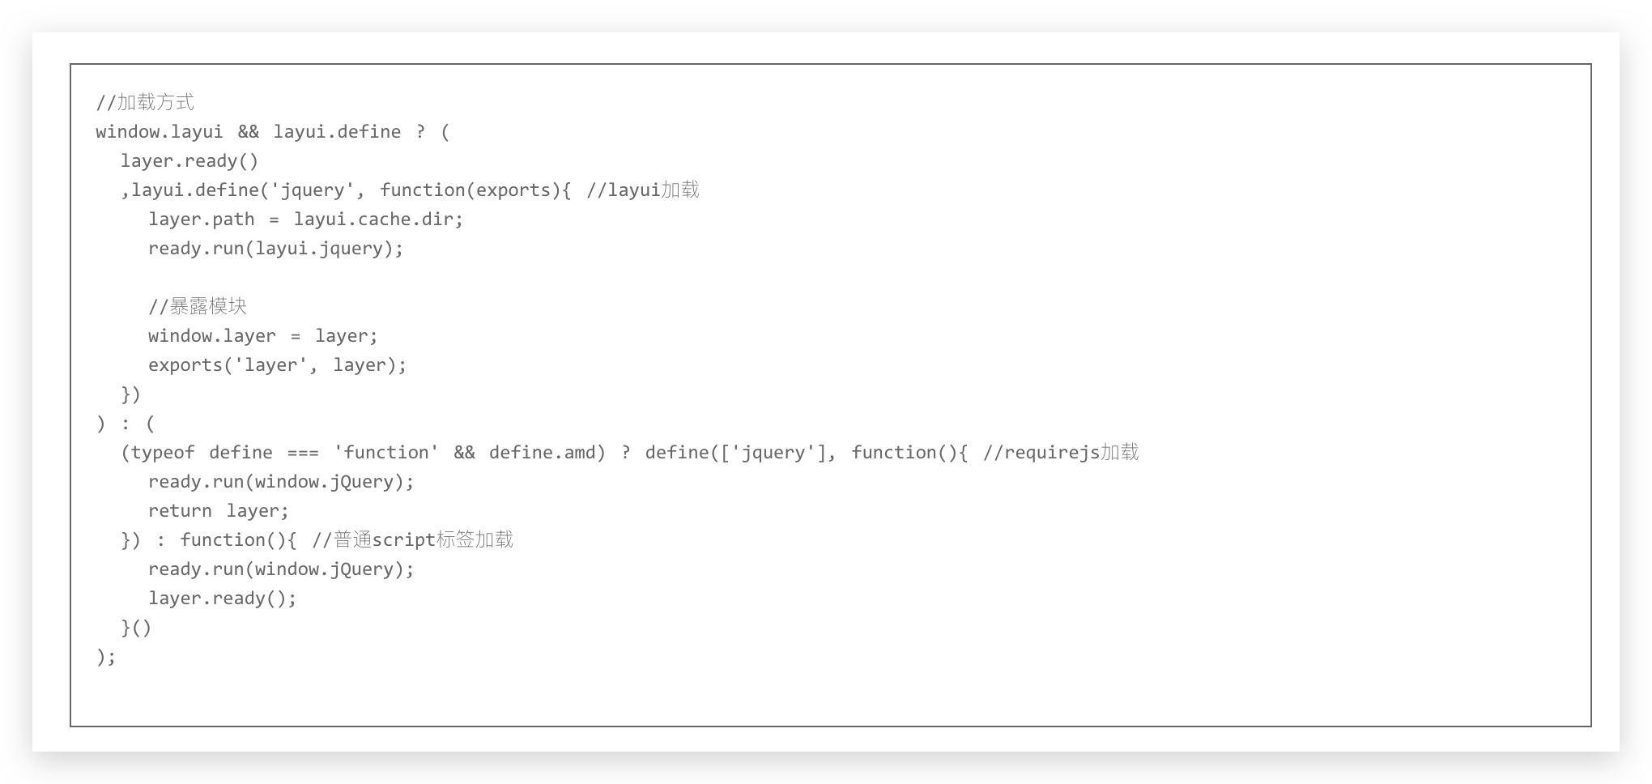
Task: Click the layer.ready(); line ending with semicolon
Action: (x=222, y=599)
